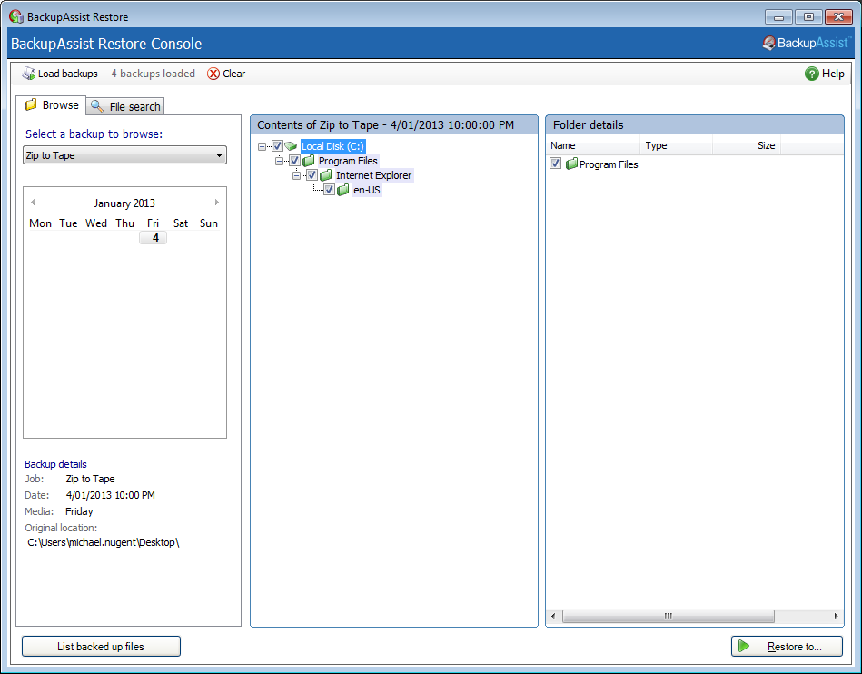Click the folder icon on Browse tab
This screenshot has width=862, height=674.
pyautogui.click(x=31, y=104)
